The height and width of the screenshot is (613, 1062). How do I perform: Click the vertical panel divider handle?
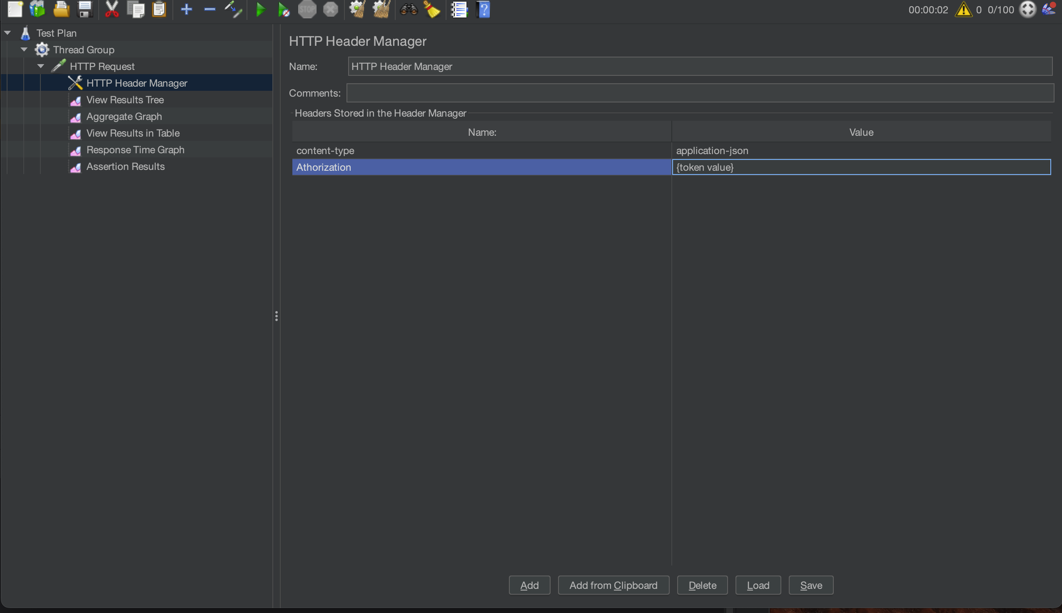coord(276,316)
